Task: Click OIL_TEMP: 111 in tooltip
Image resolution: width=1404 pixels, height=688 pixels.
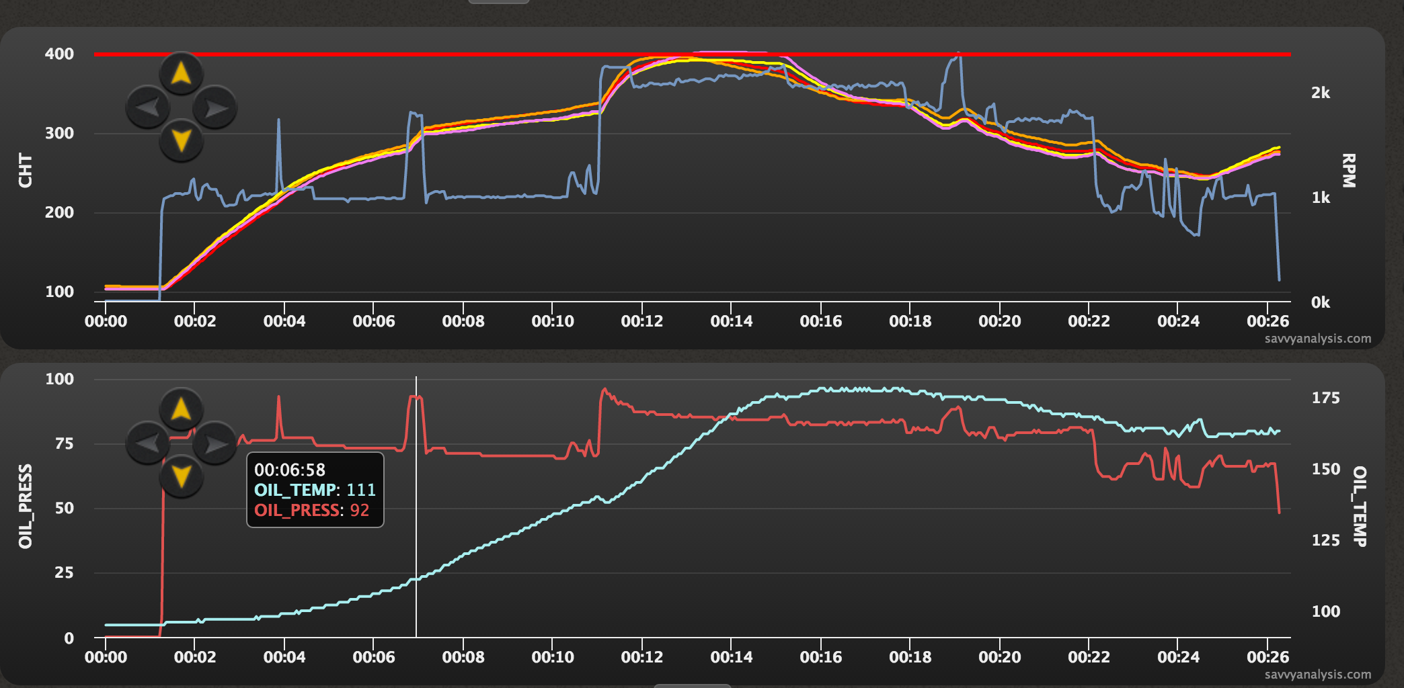Action: [x=315, y=490]
